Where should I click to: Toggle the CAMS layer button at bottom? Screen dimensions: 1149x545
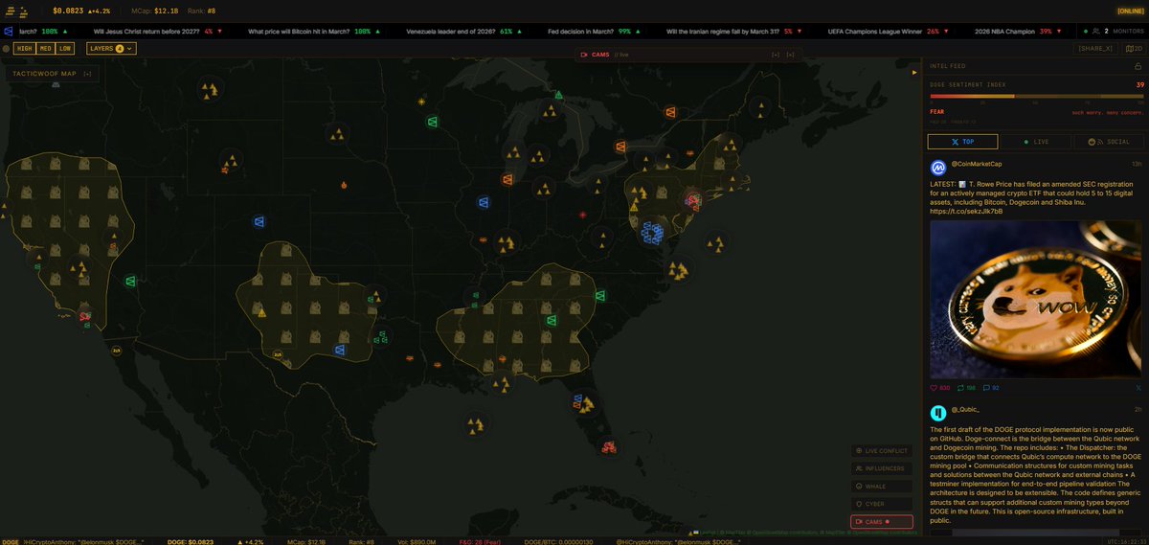881,522
